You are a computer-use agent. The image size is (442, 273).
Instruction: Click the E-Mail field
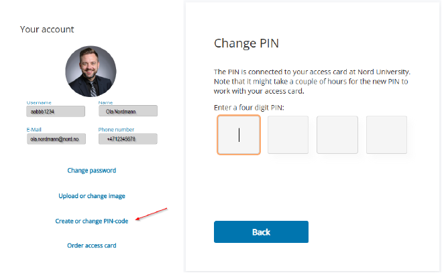click(55, 139)
